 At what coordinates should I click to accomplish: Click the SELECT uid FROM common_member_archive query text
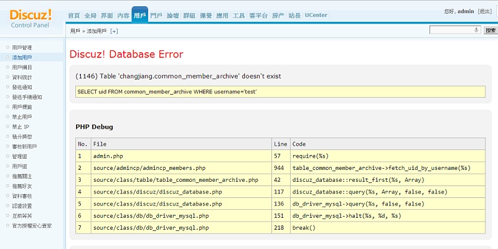click(167, 92)
